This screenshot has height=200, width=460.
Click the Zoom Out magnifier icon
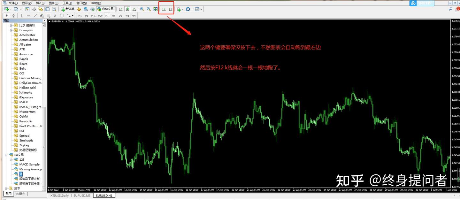[x=148, y=9]
